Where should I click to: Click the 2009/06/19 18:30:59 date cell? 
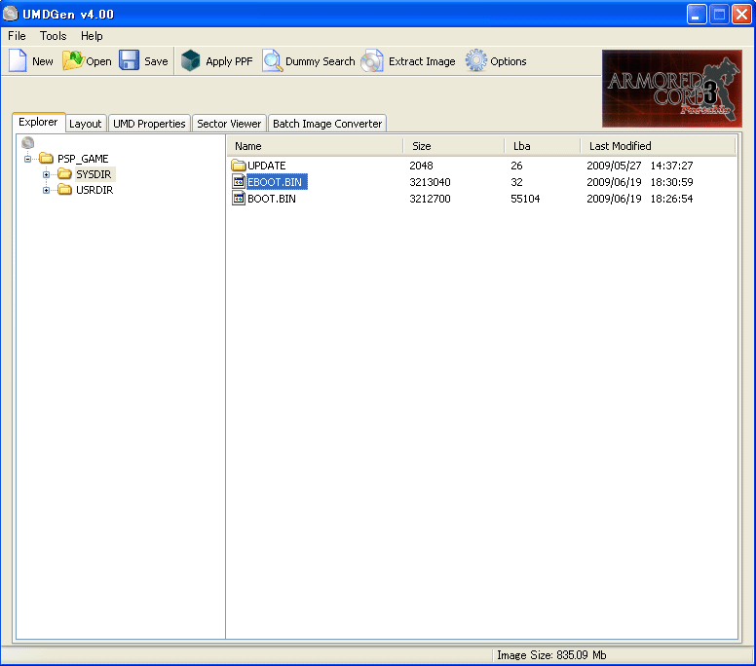pyautogui.click(x=640, y=182)
